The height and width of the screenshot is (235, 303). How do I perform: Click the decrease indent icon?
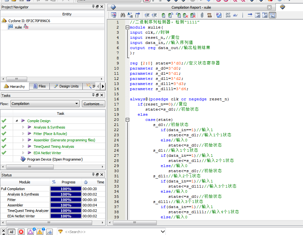[x=154, y=15]
